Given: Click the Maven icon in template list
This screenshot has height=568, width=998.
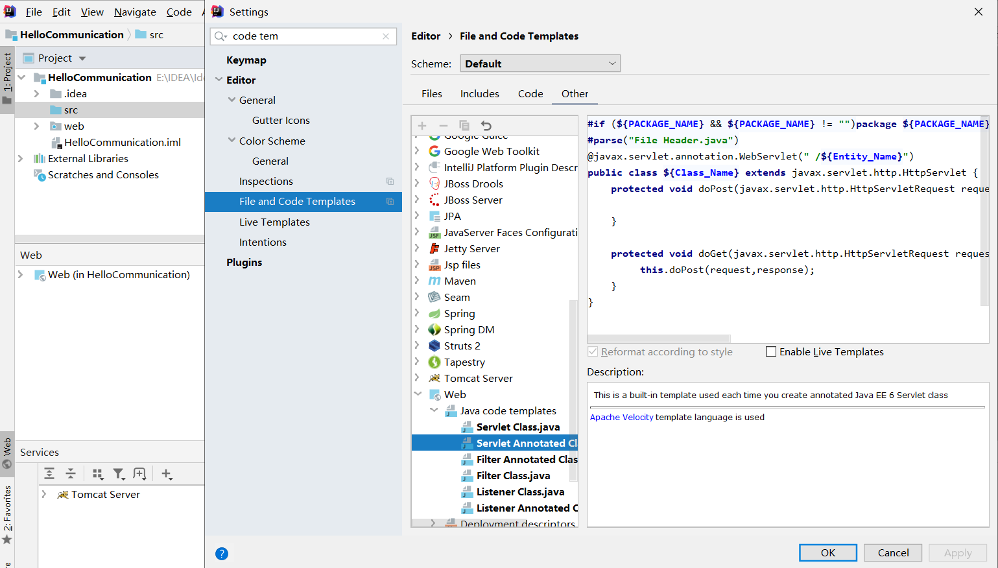Looking at the screenshot, I should (434, 281).
